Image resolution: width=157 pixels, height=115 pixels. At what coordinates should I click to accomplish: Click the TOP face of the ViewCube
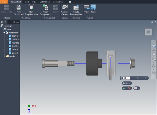click(149, 32)
